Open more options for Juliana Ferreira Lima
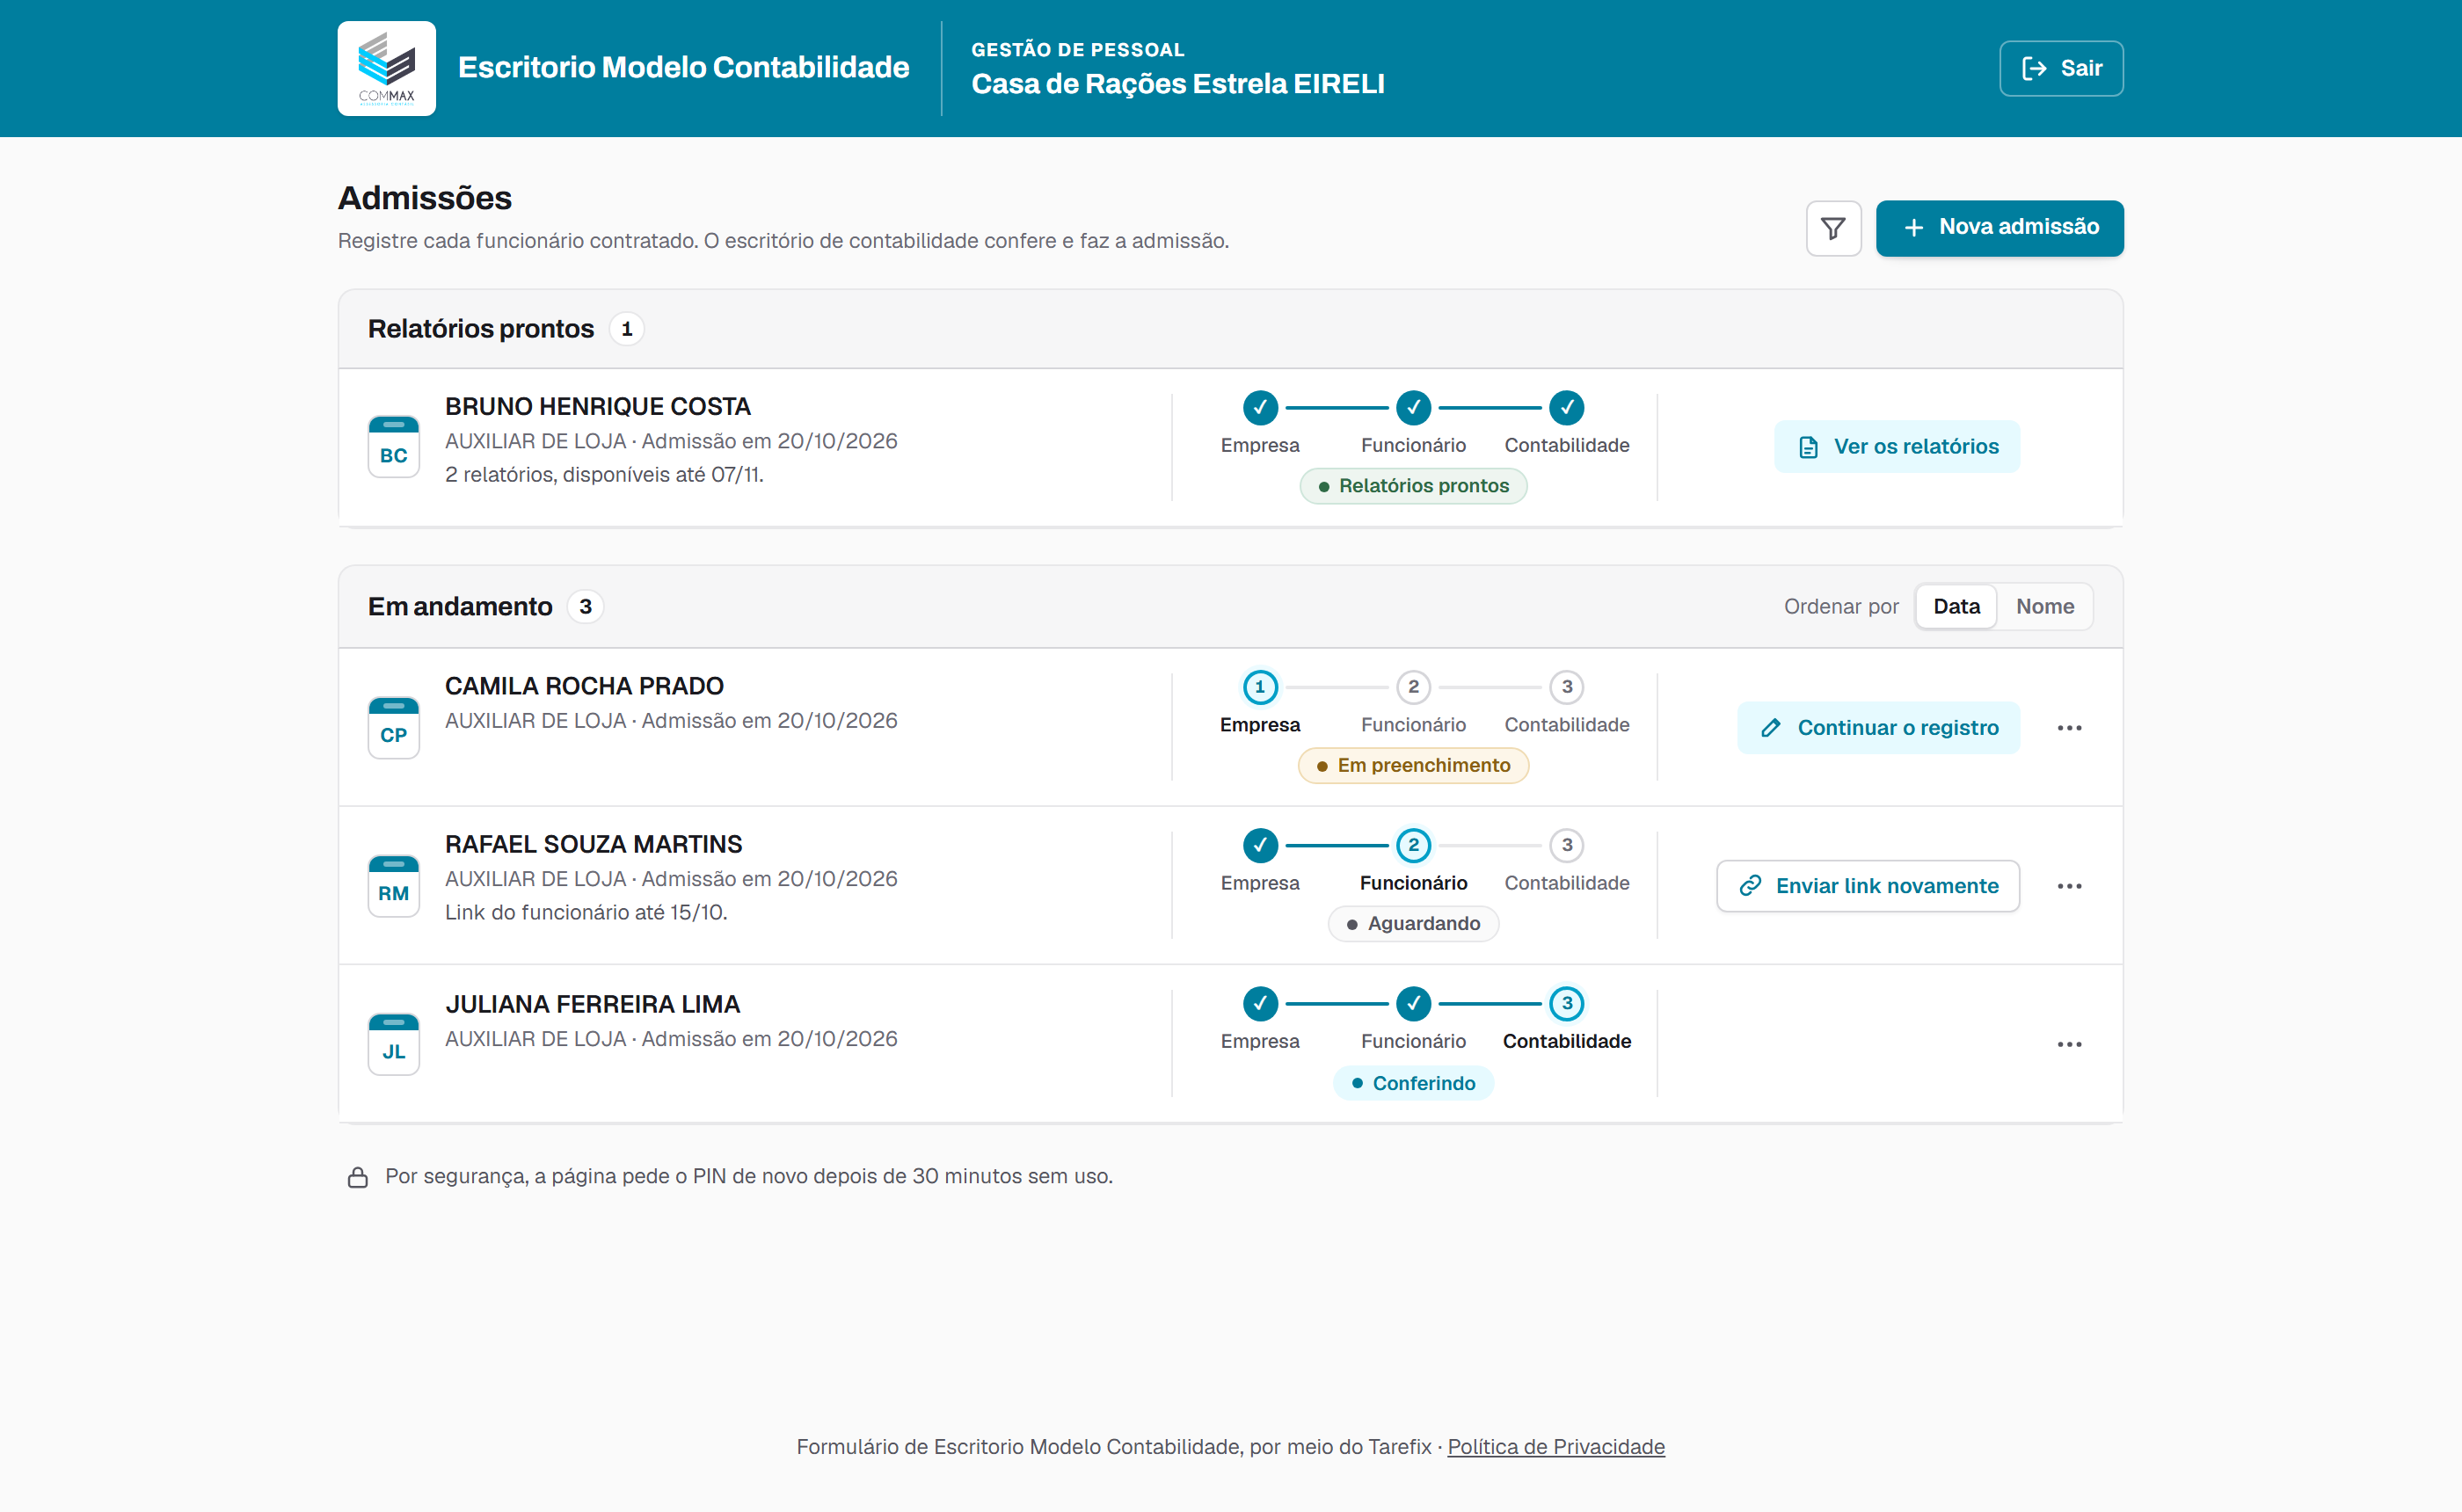2462x1512 pixels. [x=2069, y=1044]
